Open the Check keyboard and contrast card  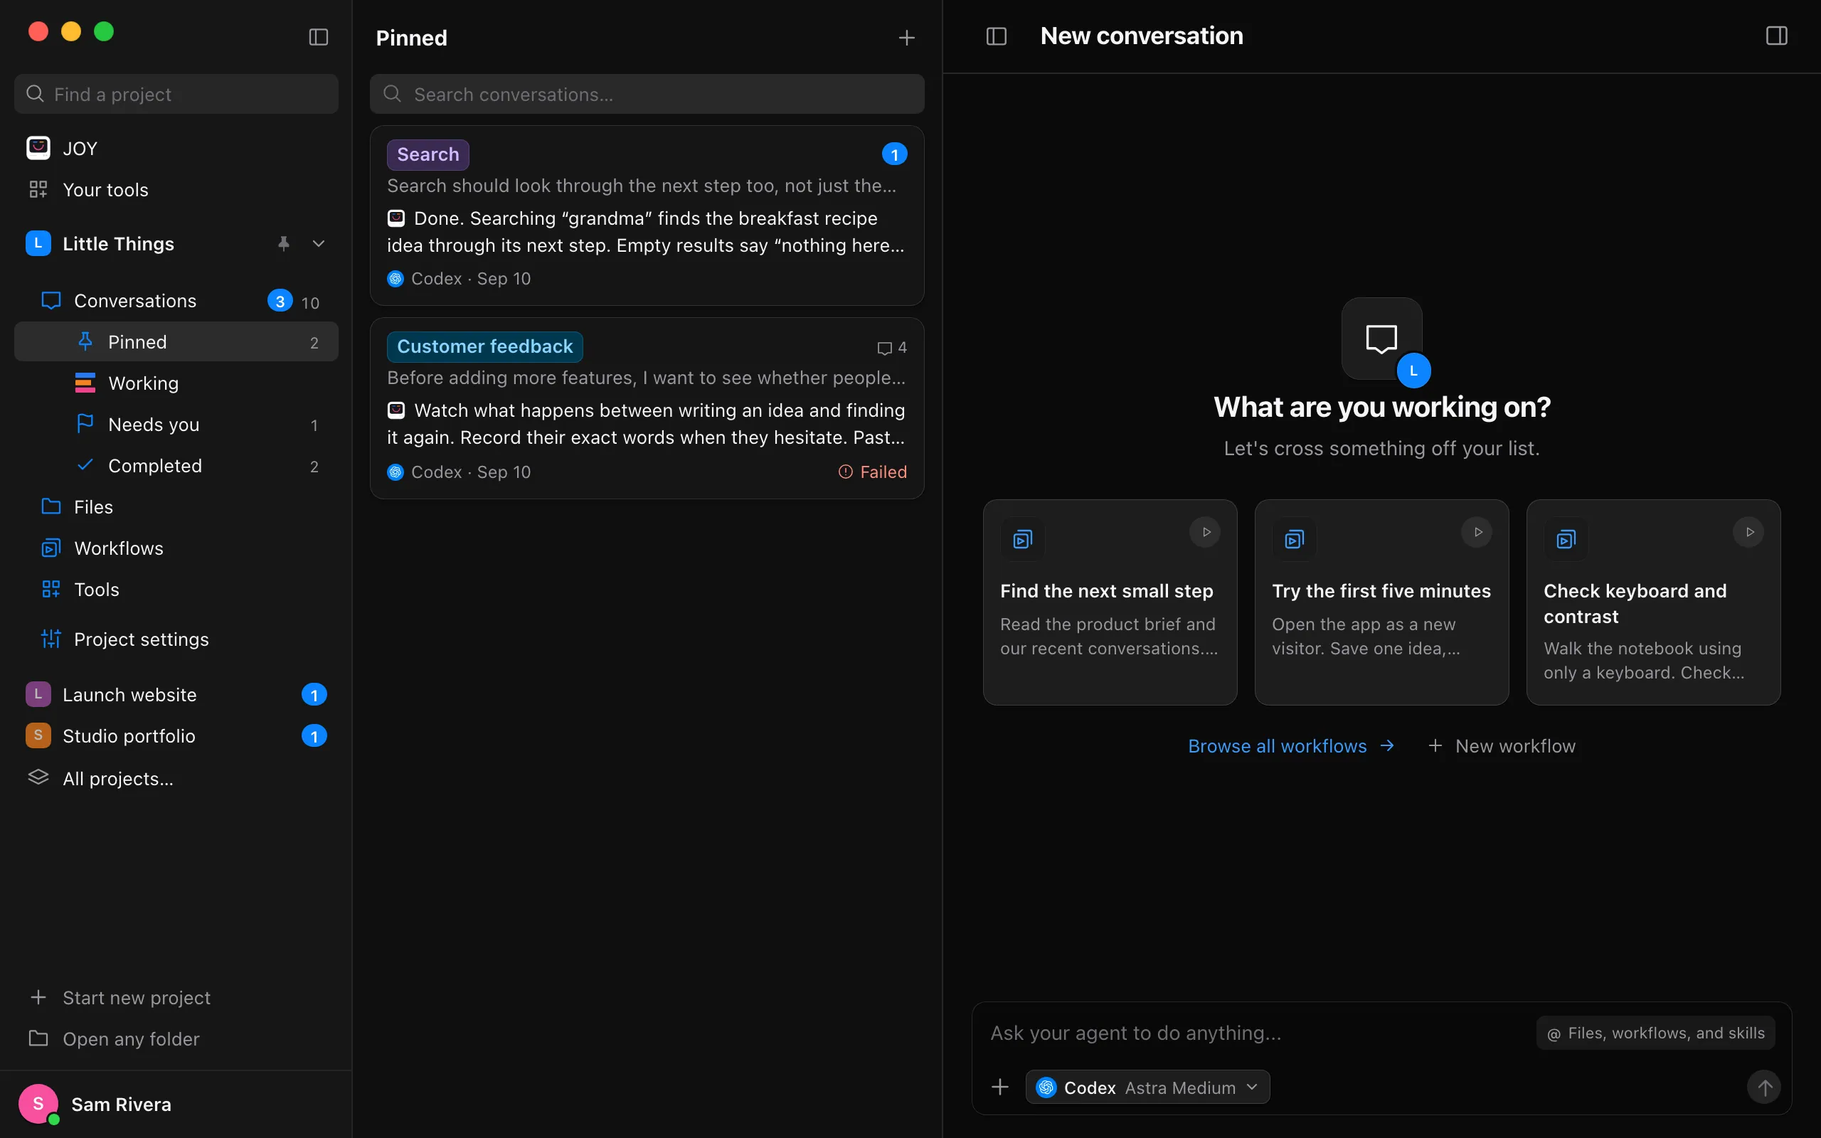tap(1653, 602)
